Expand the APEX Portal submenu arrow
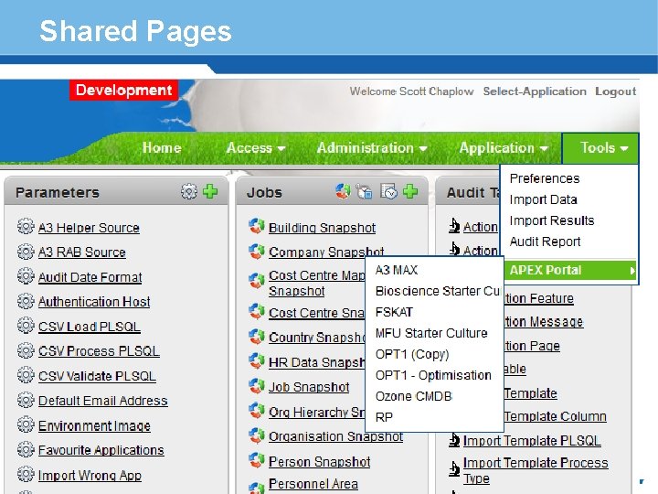The height and width of the screenshot is (494, 658). (631, 271)
